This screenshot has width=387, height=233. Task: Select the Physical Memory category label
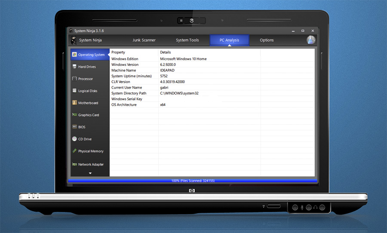pos(91,151)
